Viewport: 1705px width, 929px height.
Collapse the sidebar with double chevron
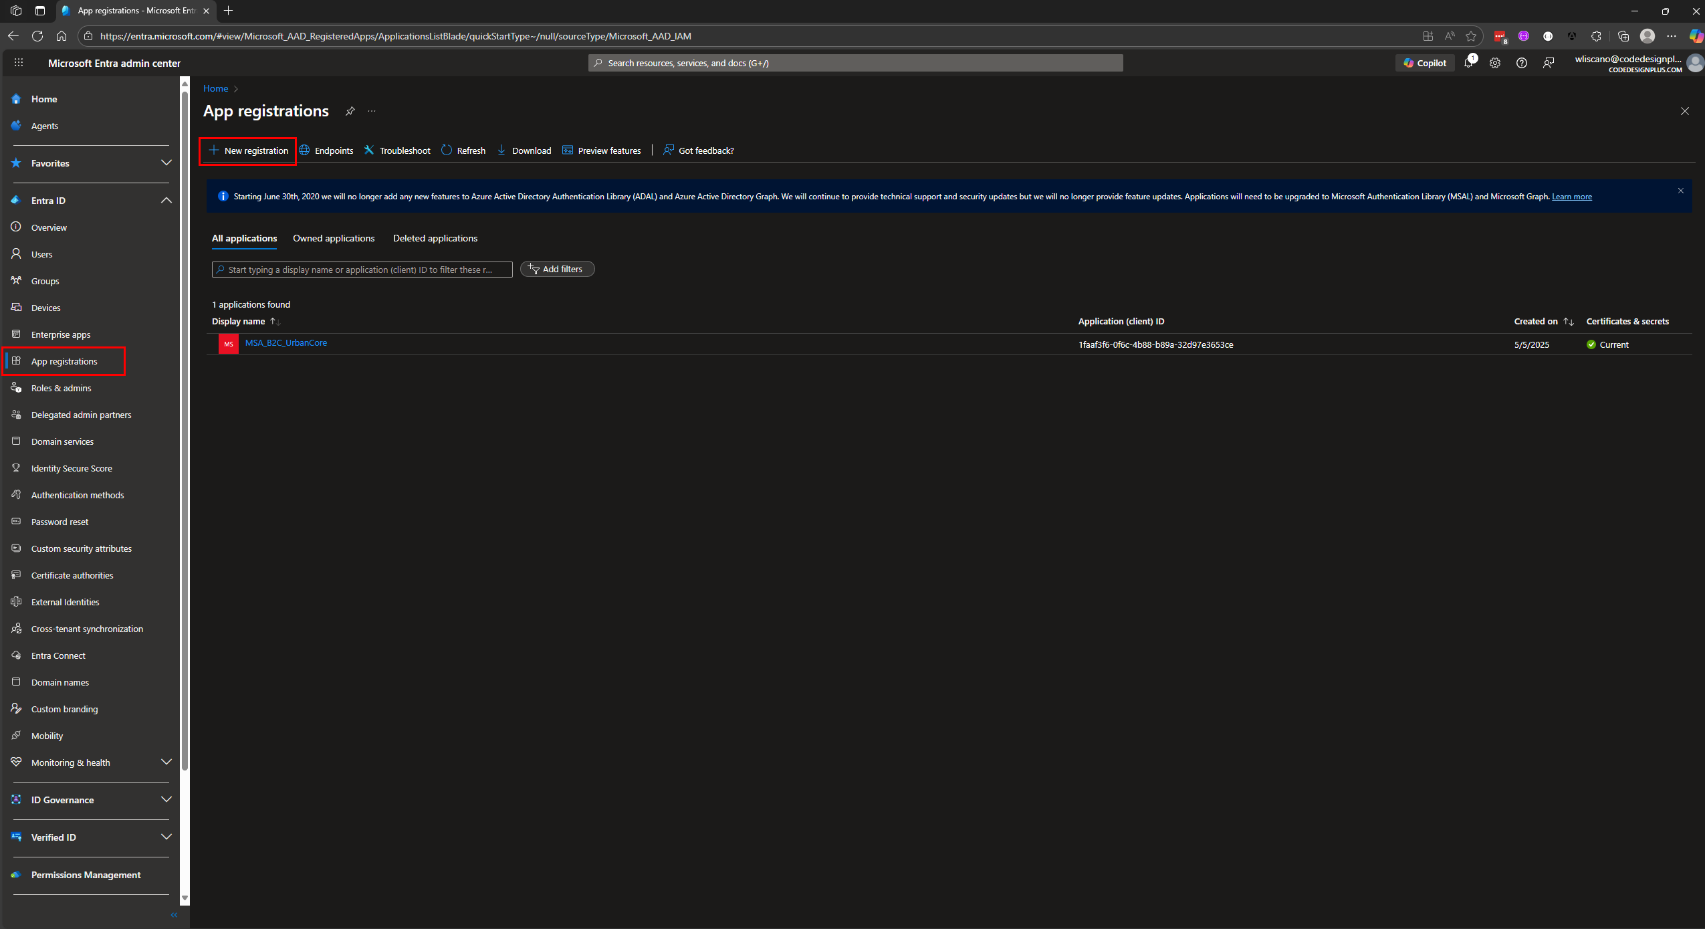(x=174, y=915)
